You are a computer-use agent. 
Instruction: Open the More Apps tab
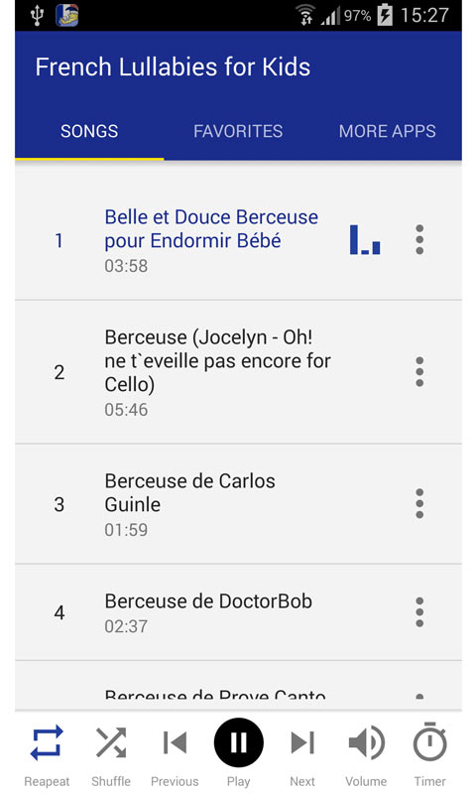point(387,132)
